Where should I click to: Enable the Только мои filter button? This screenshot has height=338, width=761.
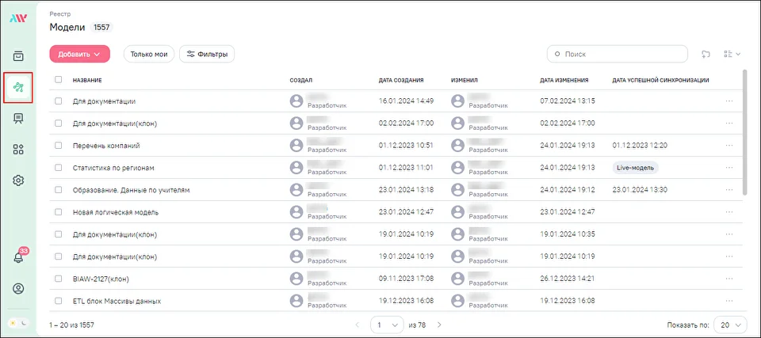(149, 54)
